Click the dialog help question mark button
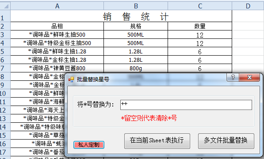 [x=233, y=77]
